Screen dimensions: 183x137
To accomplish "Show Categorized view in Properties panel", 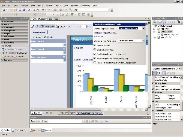I will coord(155,73).
